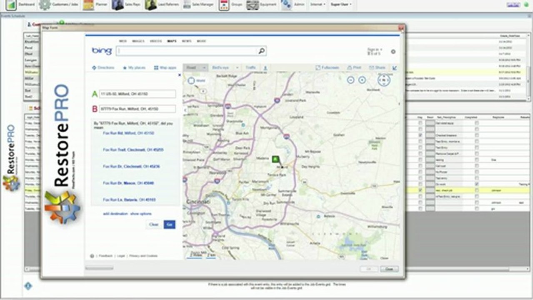Open Sales Manager toolbar icon
The height and width of the screenshot is (300, 533).
click(x=186, y=5)
